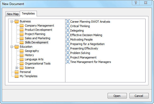Screen dimensions: 154x104
Task: Click the Project Management template map icon
Action: coord(68,57)
